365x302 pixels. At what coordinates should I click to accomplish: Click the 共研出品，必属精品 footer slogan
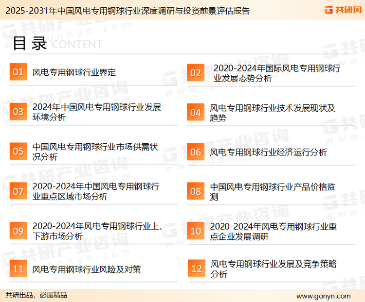click(36, 295)
